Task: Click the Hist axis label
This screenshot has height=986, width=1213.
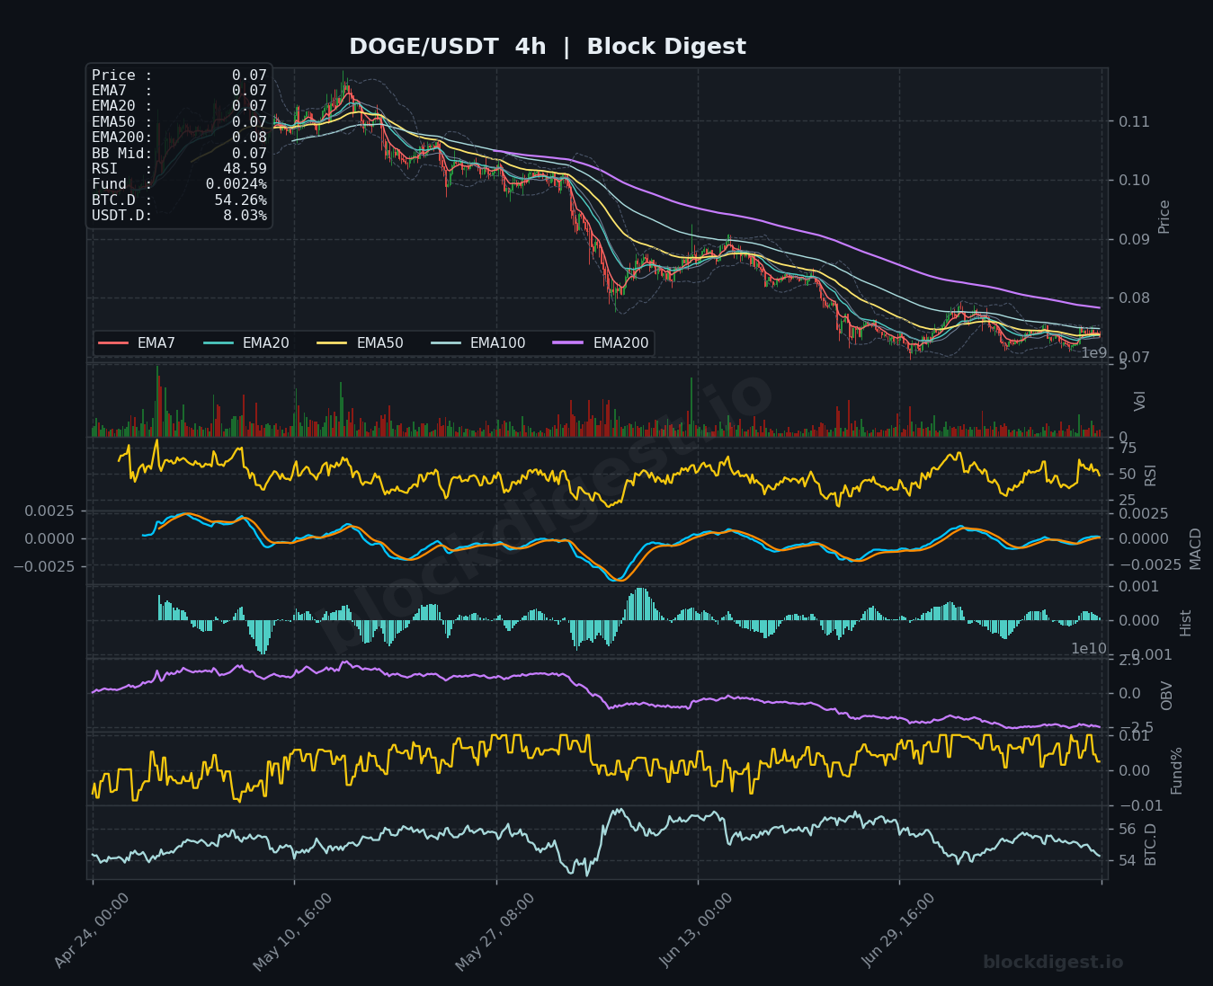Action: (1185, 623)
